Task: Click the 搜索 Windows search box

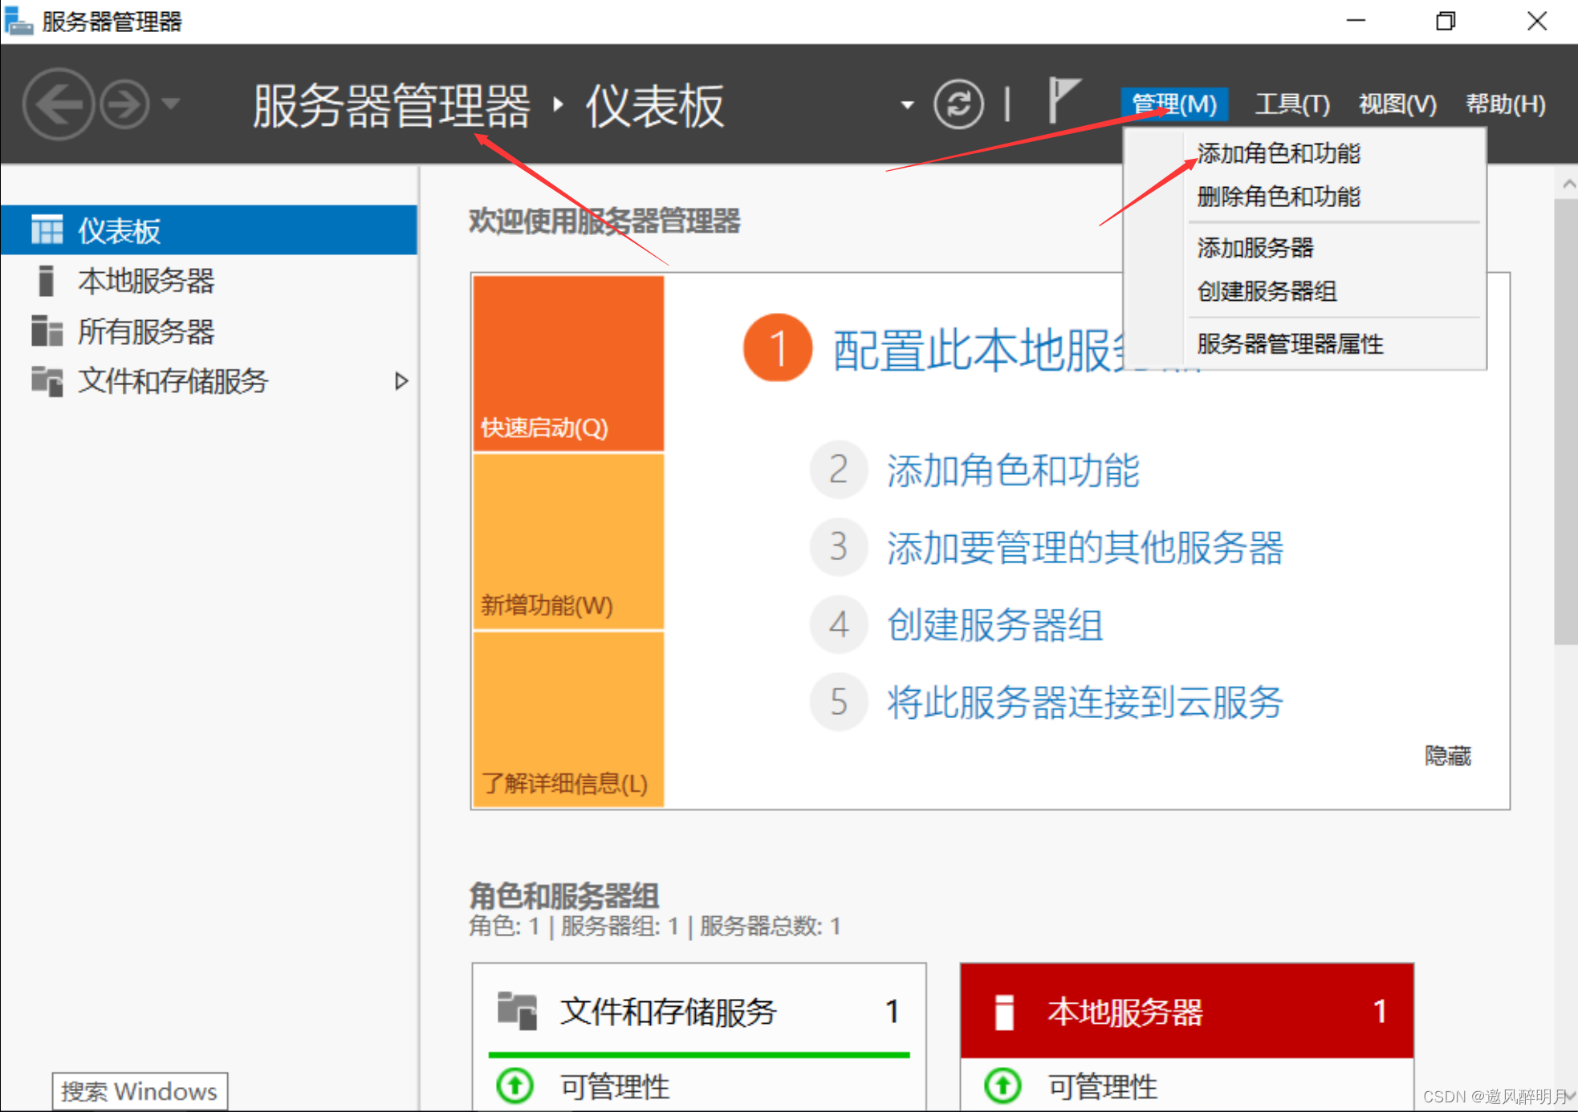Action: (140, 1091)
